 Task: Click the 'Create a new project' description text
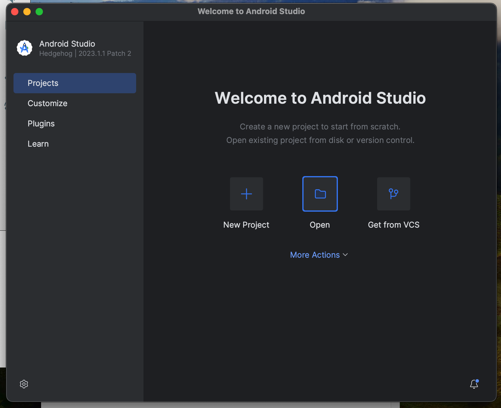tap(320, 127)
